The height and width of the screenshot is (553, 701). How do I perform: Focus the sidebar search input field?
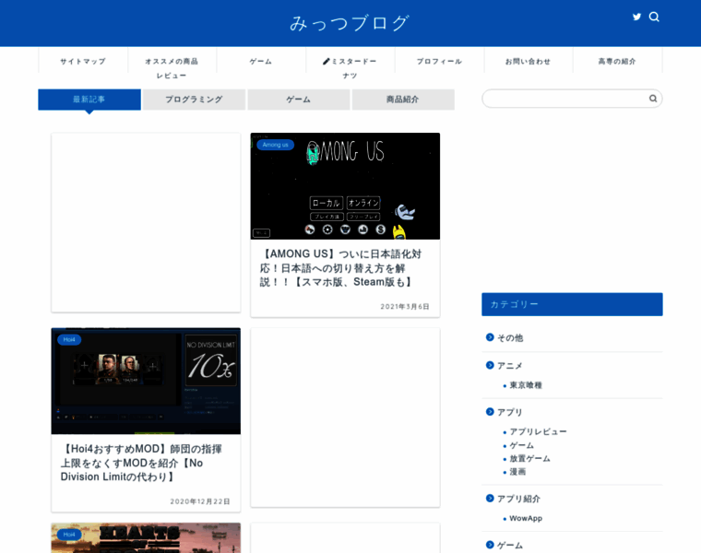(x=565, y=99)
